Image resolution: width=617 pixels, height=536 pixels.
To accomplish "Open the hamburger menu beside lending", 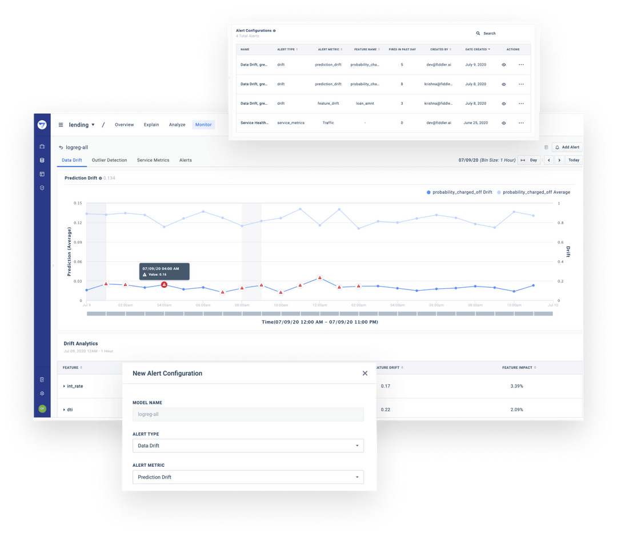I will pos(61,124).
